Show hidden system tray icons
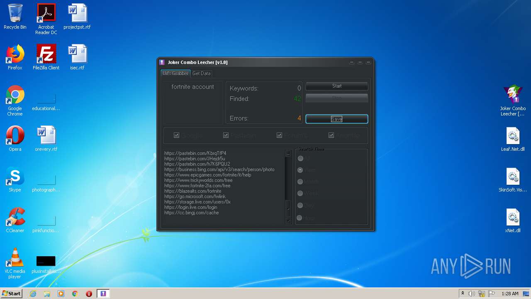531x299 pixels. 463,294
